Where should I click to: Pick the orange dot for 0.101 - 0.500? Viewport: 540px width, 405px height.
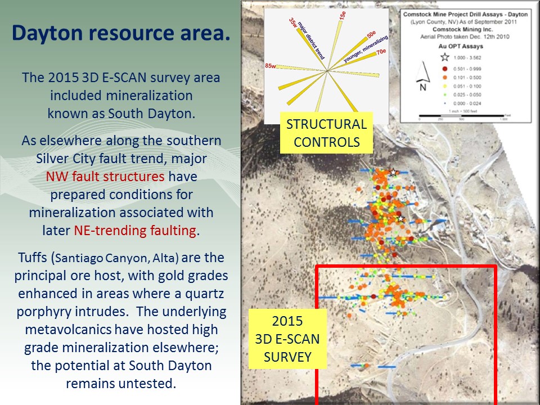coord(445,78)
